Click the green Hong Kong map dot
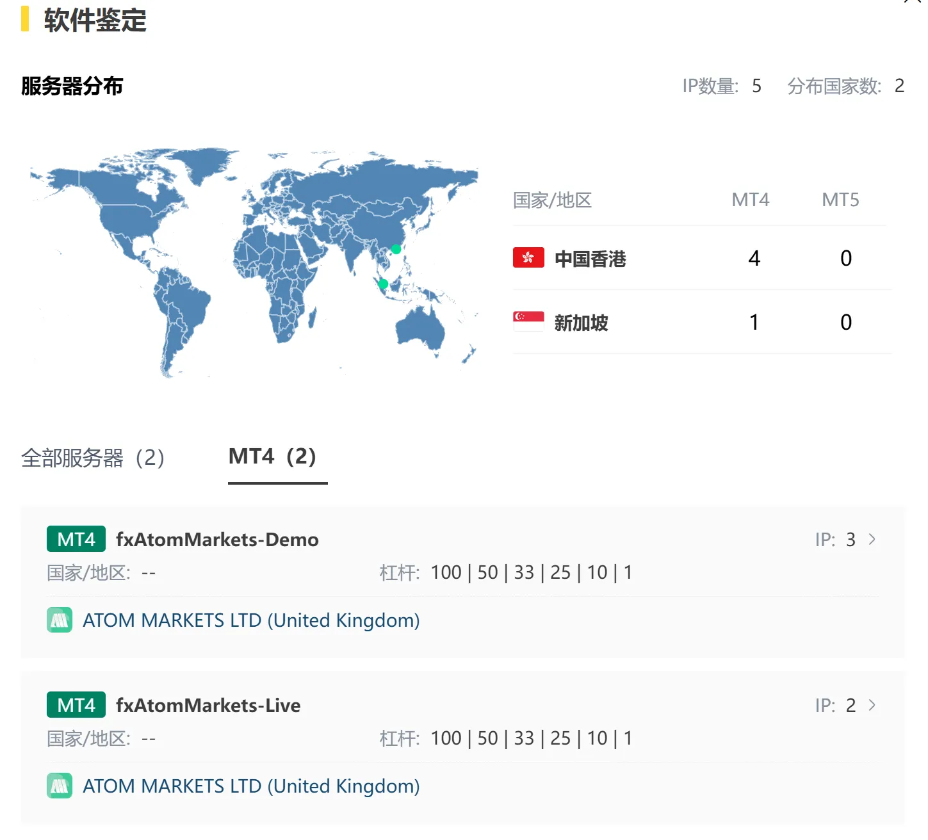Image resolution: width=928 pixels, height=840 pixels. 396,249
